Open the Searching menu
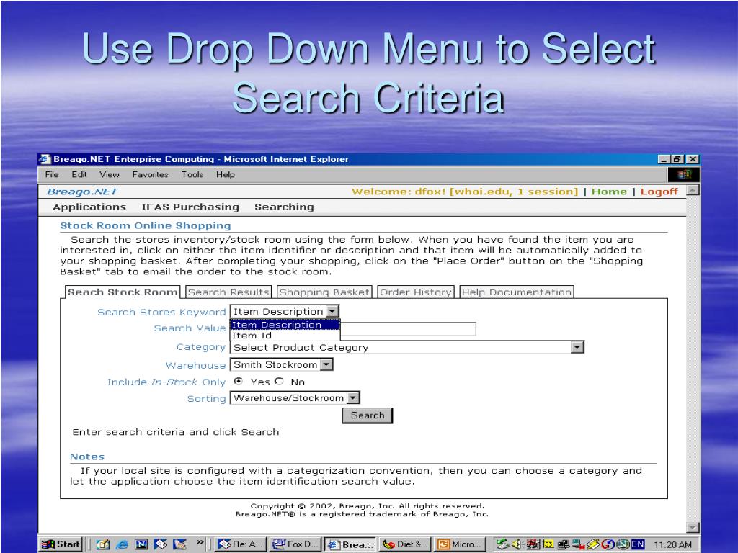Viewport: 738px width, 553px height. (284, 207)
